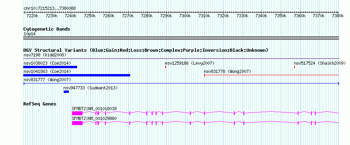The image size is (350, 145).
Task: Select the nsv7198 (Kidd2008) purple inversion line
Action: [x=181, y=59]
